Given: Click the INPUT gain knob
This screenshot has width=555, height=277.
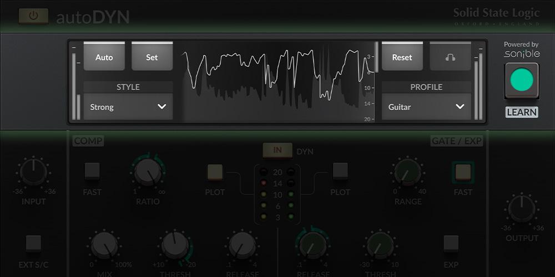Looking at the screenshot, I should (x=34, y=172).
